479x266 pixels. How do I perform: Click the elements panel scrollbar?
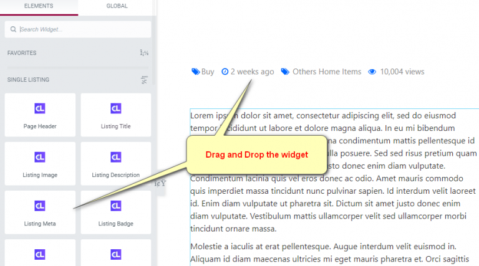click(x=153, y=50)
